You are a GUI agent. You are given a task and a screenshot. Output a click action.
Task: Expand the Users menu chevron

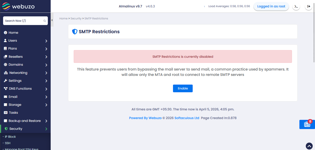point(46,41)
